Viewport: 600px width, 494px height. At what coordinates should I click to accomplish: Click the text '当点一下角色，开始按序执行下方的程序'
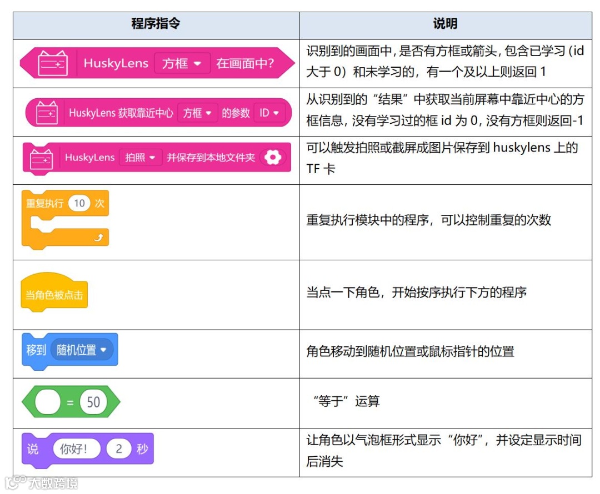(x=416, y=292)
